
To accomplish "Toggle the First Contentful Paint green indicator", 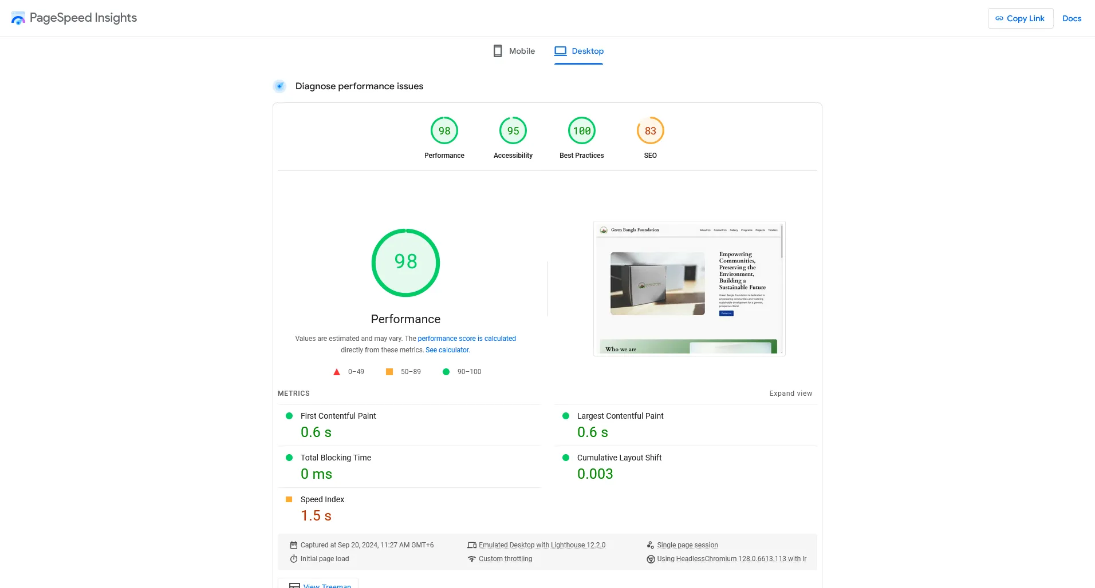I will (x=289, y=416).
